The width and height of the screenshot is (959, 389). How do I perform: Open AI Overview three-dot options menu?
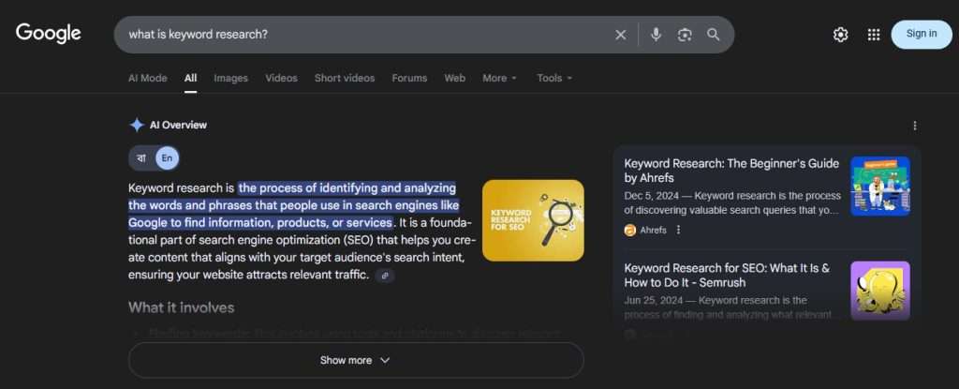tap(914, 126)
